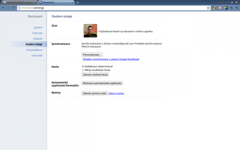Screen dimensions: 240x150
Task: Select Nikdy neukládat hesla radio
Action: coord(83,70)
